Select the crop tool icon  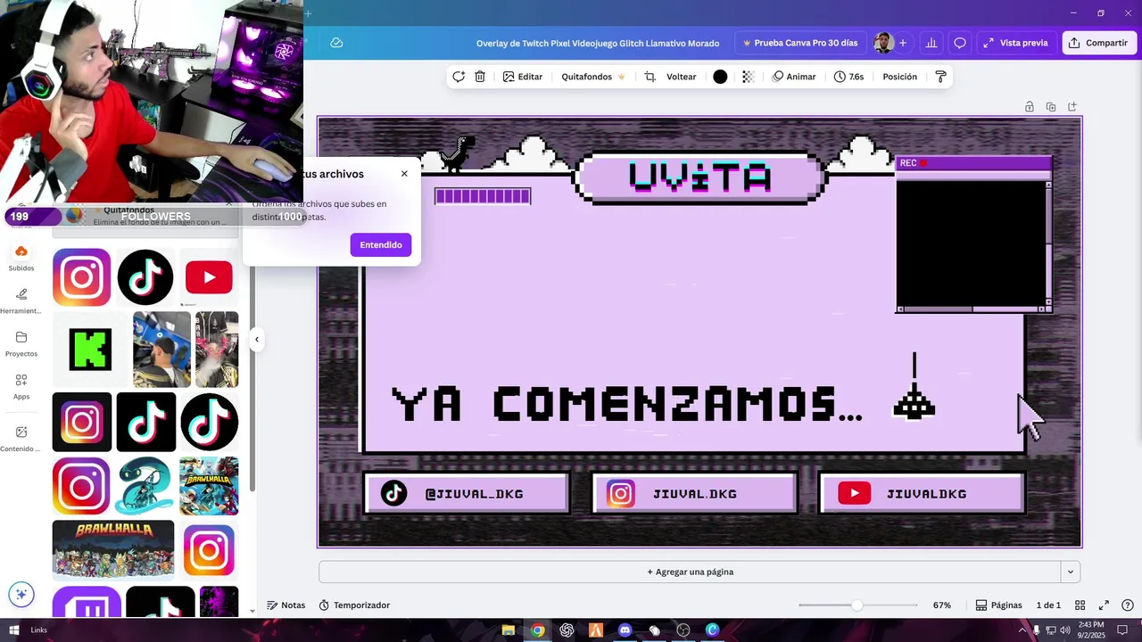pyautogui.click(x=650, y=77)
